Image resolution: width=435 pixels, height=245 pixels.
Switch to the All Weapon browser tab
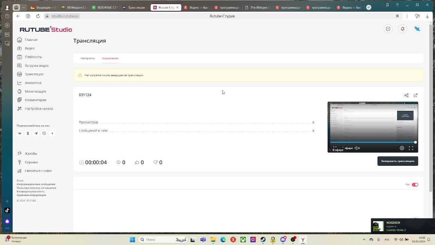(x=74, y=7)
